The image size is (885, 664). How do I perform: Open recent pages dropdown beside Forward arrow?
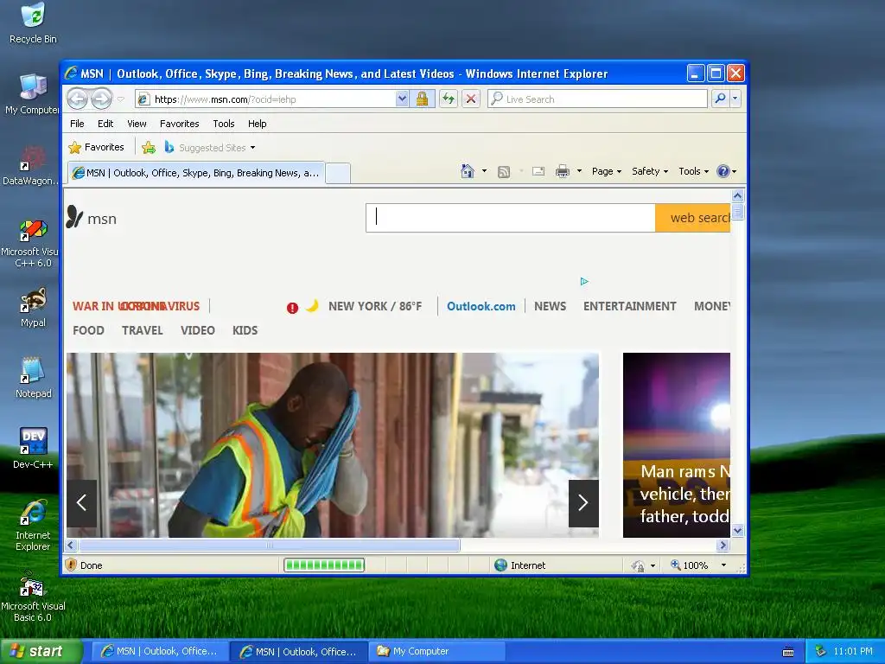121,99
